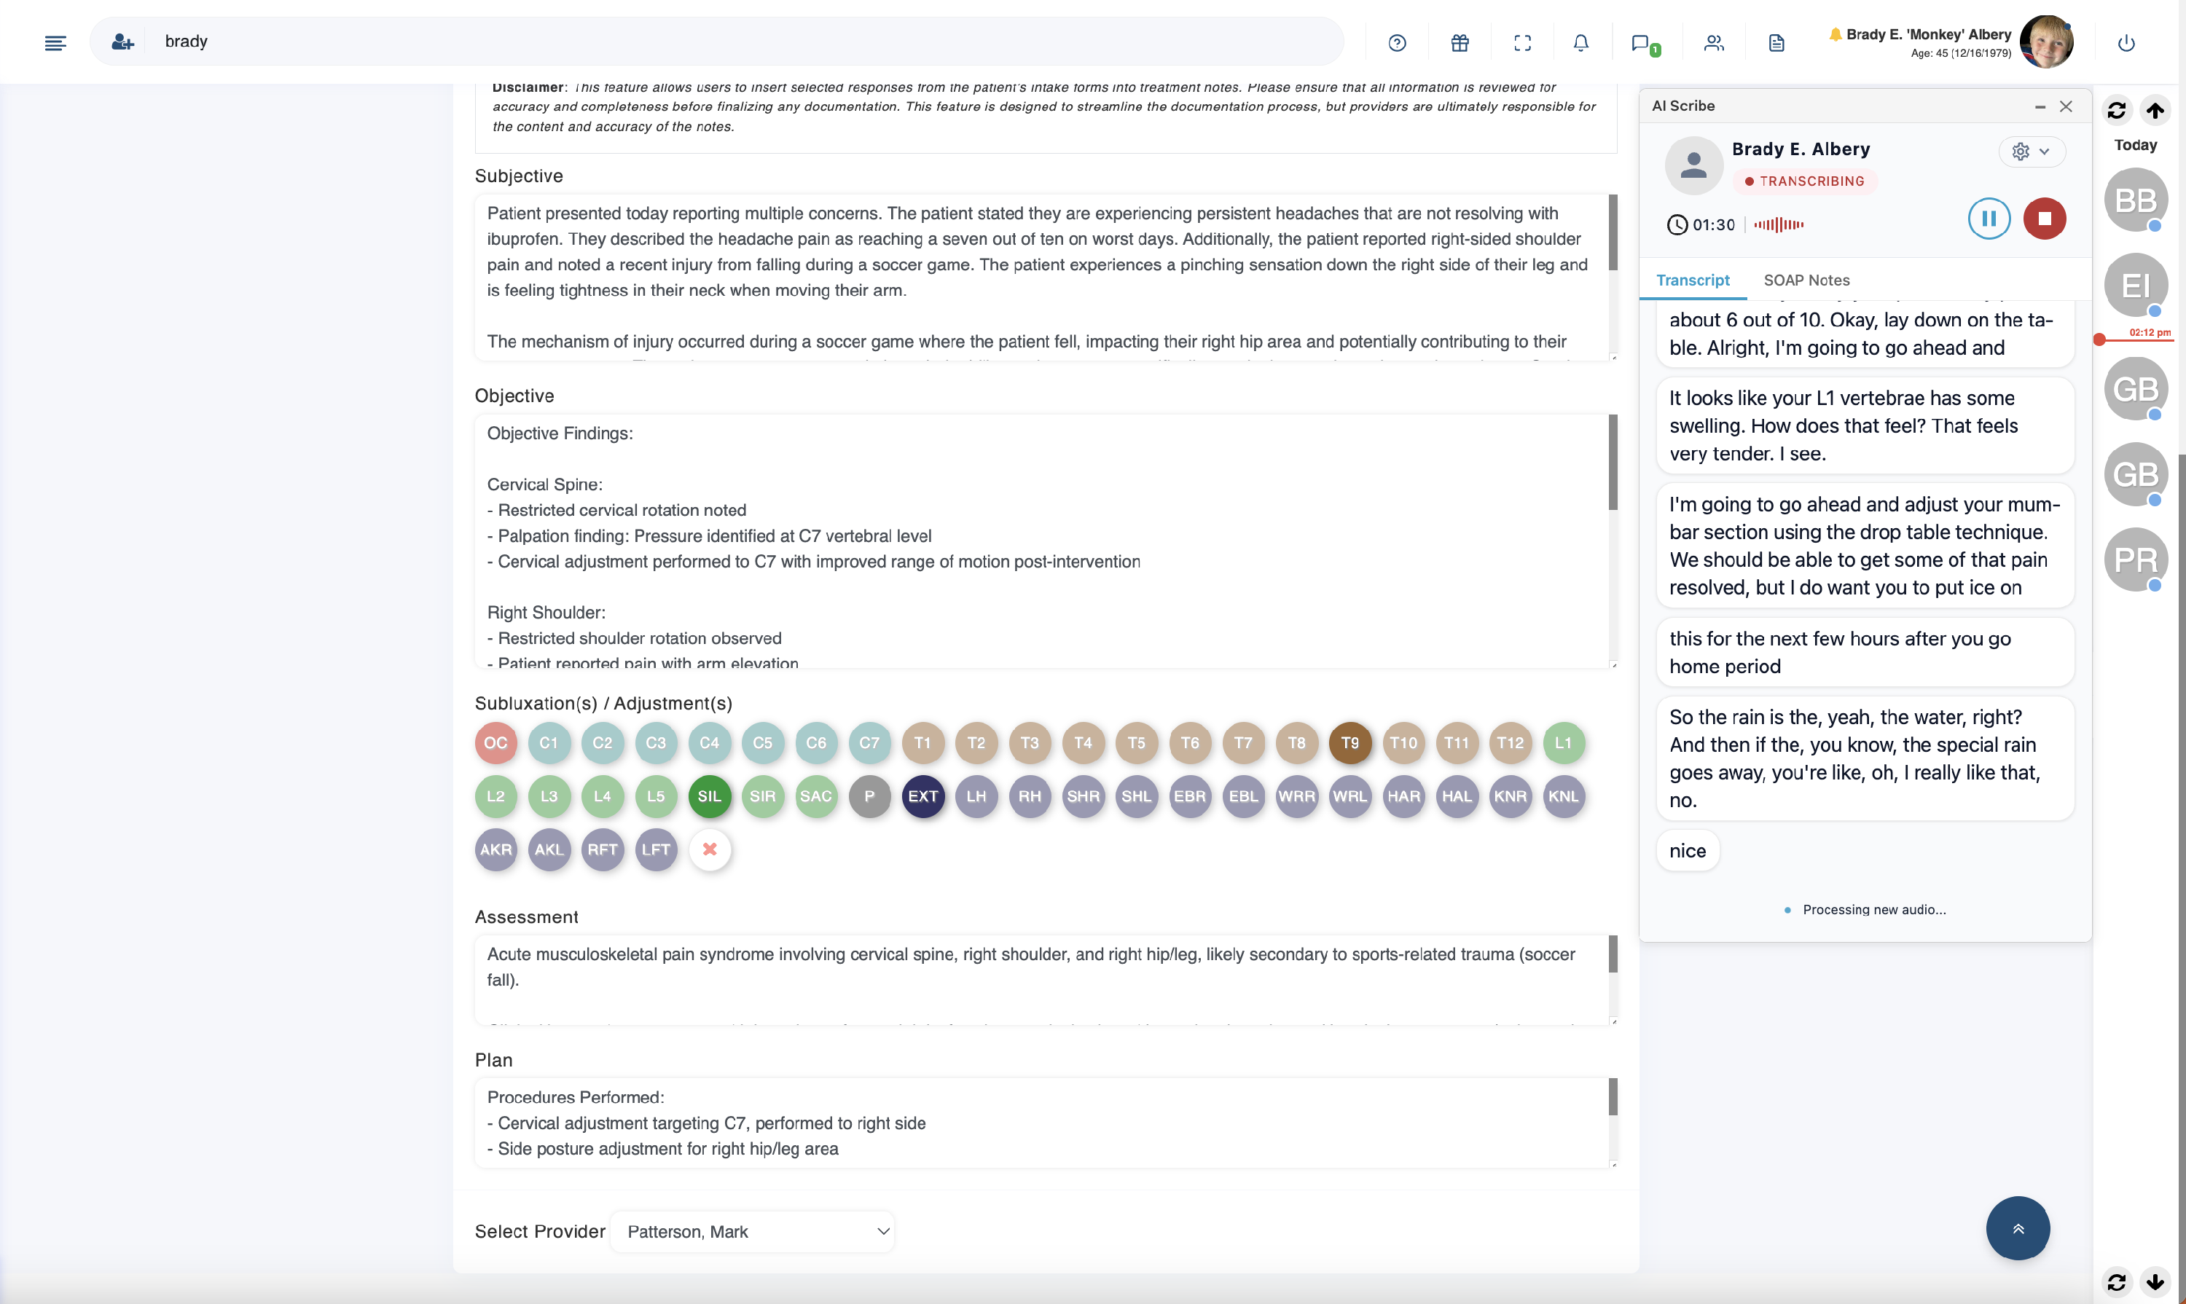Toggle the T9 subluxation segment

1349,742
